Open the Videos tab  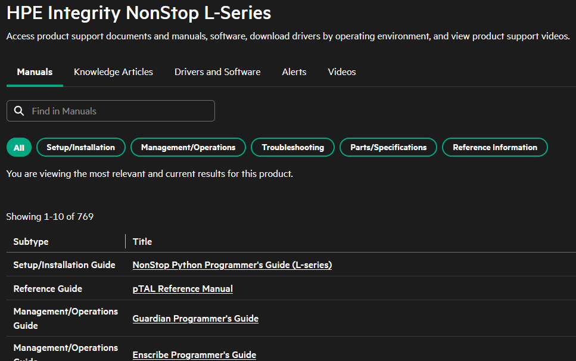(x=342, y=72)
